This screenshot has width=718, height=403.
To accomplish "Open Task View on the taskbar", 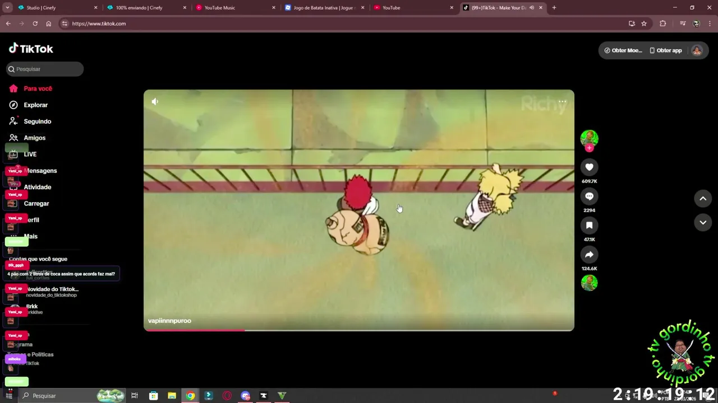I will (x=135, y=396).
